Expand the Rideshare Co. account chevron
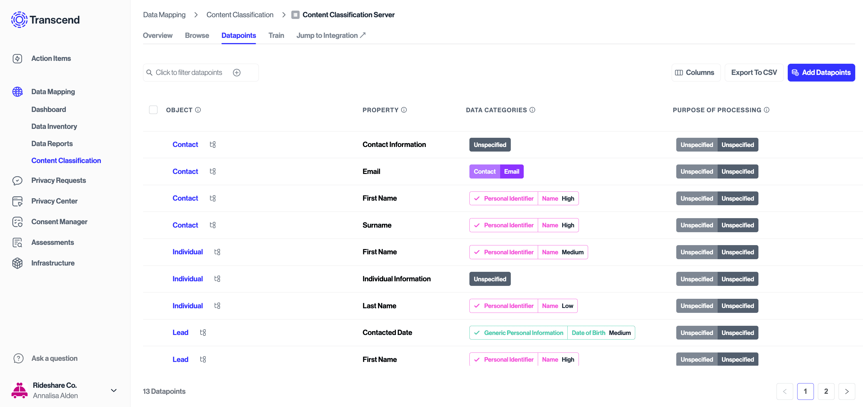 [113, 390]
